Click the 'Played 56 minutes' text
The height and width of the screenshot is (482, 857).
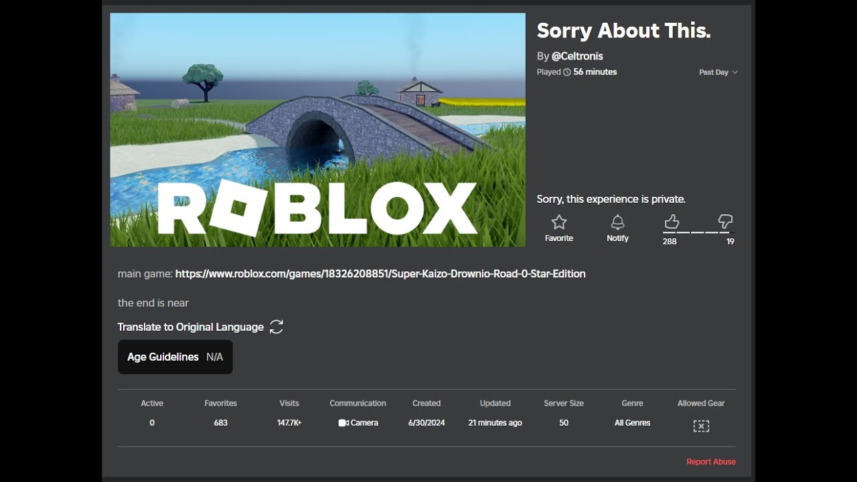[577, 72]
